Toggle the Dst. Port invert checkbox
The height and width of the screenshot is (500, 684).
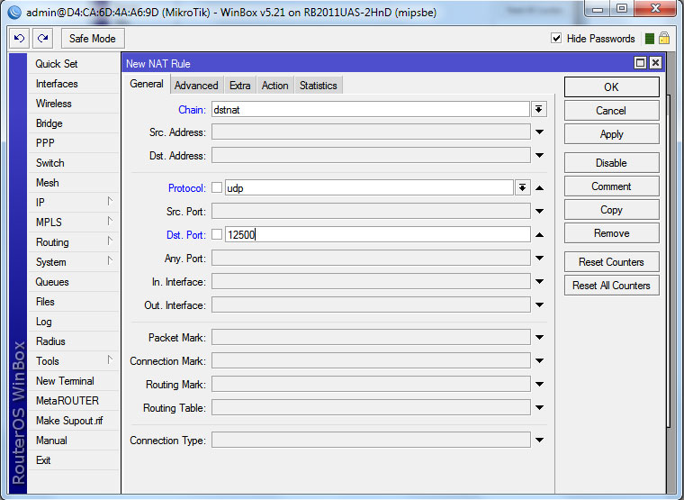coord(217,235)
